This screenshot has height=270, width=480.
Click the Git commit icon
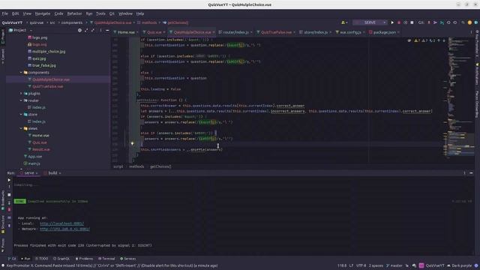(x=435, y=22)
